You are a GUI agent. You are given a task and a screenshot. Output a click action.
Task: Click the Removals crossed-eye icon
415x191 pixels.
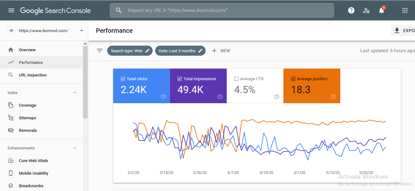tap(11, 130)
